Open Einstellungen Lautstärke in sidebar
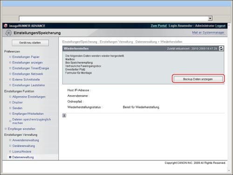Image resolution: width=233 pixels, height=175 pixels. pyautogui.click(x=28, y=85)
